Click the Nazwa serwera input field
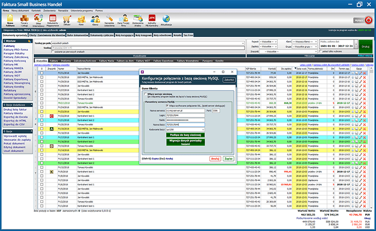The width and height of the screenshot is (376, 231). 185,111
